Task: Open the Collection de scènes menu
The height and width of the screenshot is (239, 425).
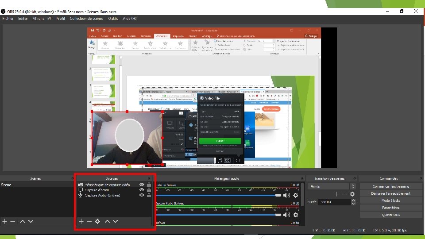Action: 86,19
